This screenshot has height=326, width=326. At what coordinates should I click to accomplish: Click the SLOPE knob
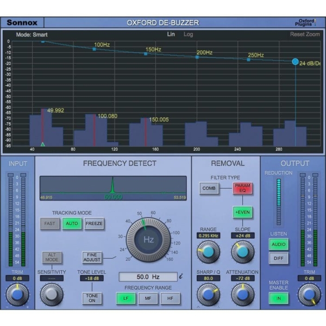(x=243, y=252)
